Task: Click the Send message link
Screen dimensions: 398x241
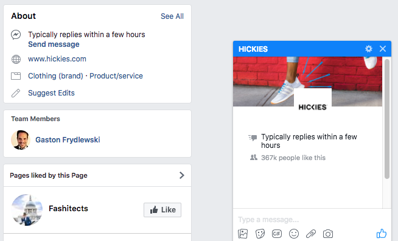Action: point(54,44)
